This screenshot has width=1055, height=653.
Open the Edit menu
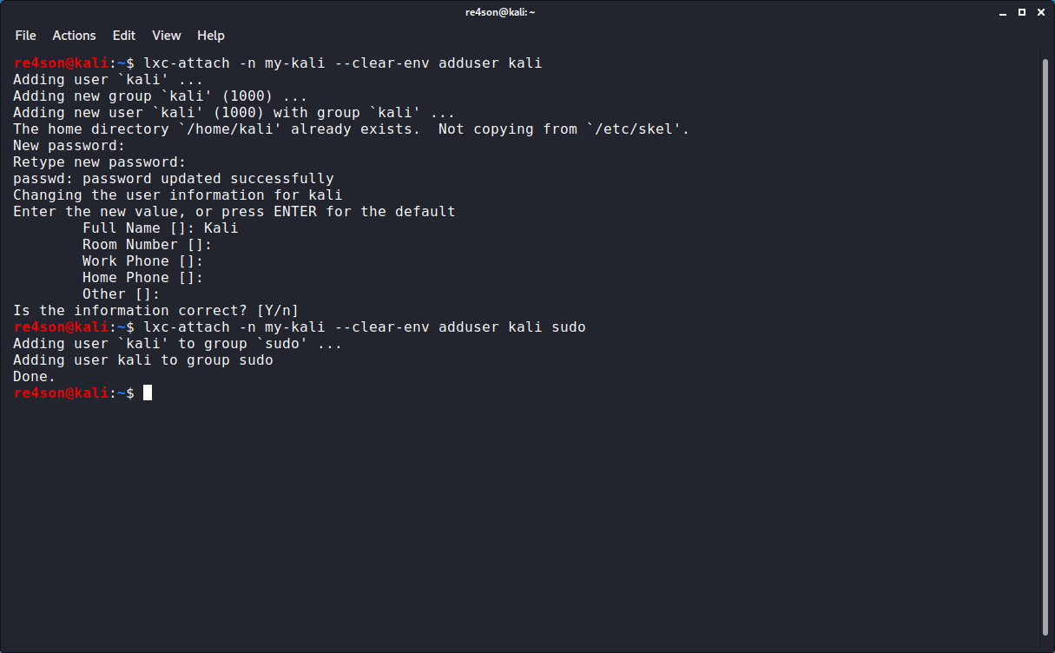click(x=124, y=36)
